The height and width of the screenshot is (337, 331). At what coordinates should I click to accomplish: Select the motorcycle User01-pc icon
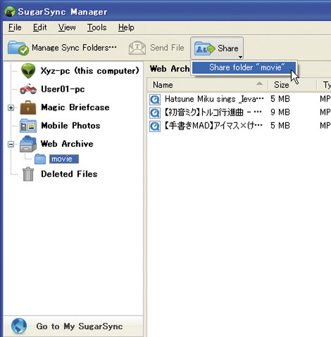(x=28, y=89)
